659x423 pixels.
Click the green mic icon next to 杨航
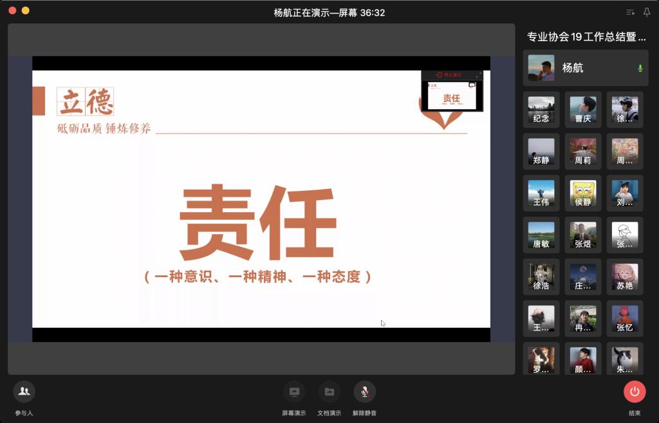(640, 68)
